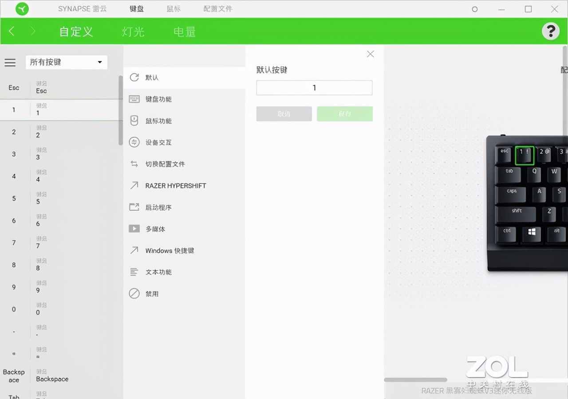Switch to the 鼠标 tab
The image size is (568, 399).
(x=174, y=9)
